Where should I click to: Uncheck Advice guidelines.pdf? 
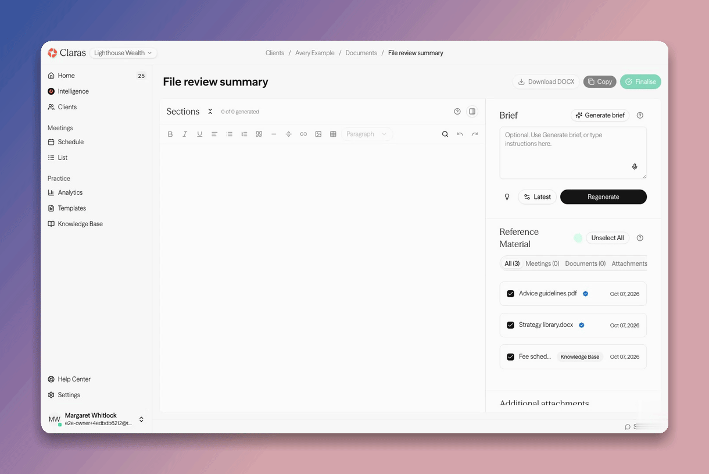(x=510, y=294)
